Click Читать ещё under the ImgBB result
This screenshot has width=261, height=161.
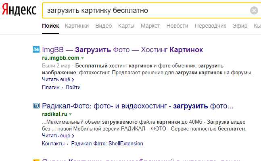coord(58,79)
